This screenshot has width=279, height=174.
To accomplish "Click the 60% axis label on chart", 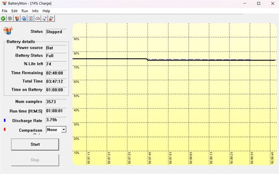I will click(x=77, y=82).
